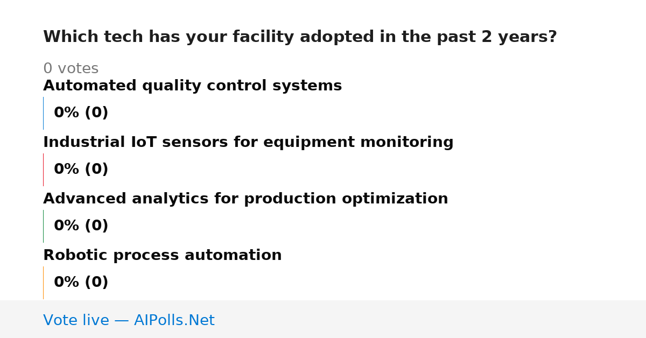
Task: Click the poll question title
Action: 300,37
